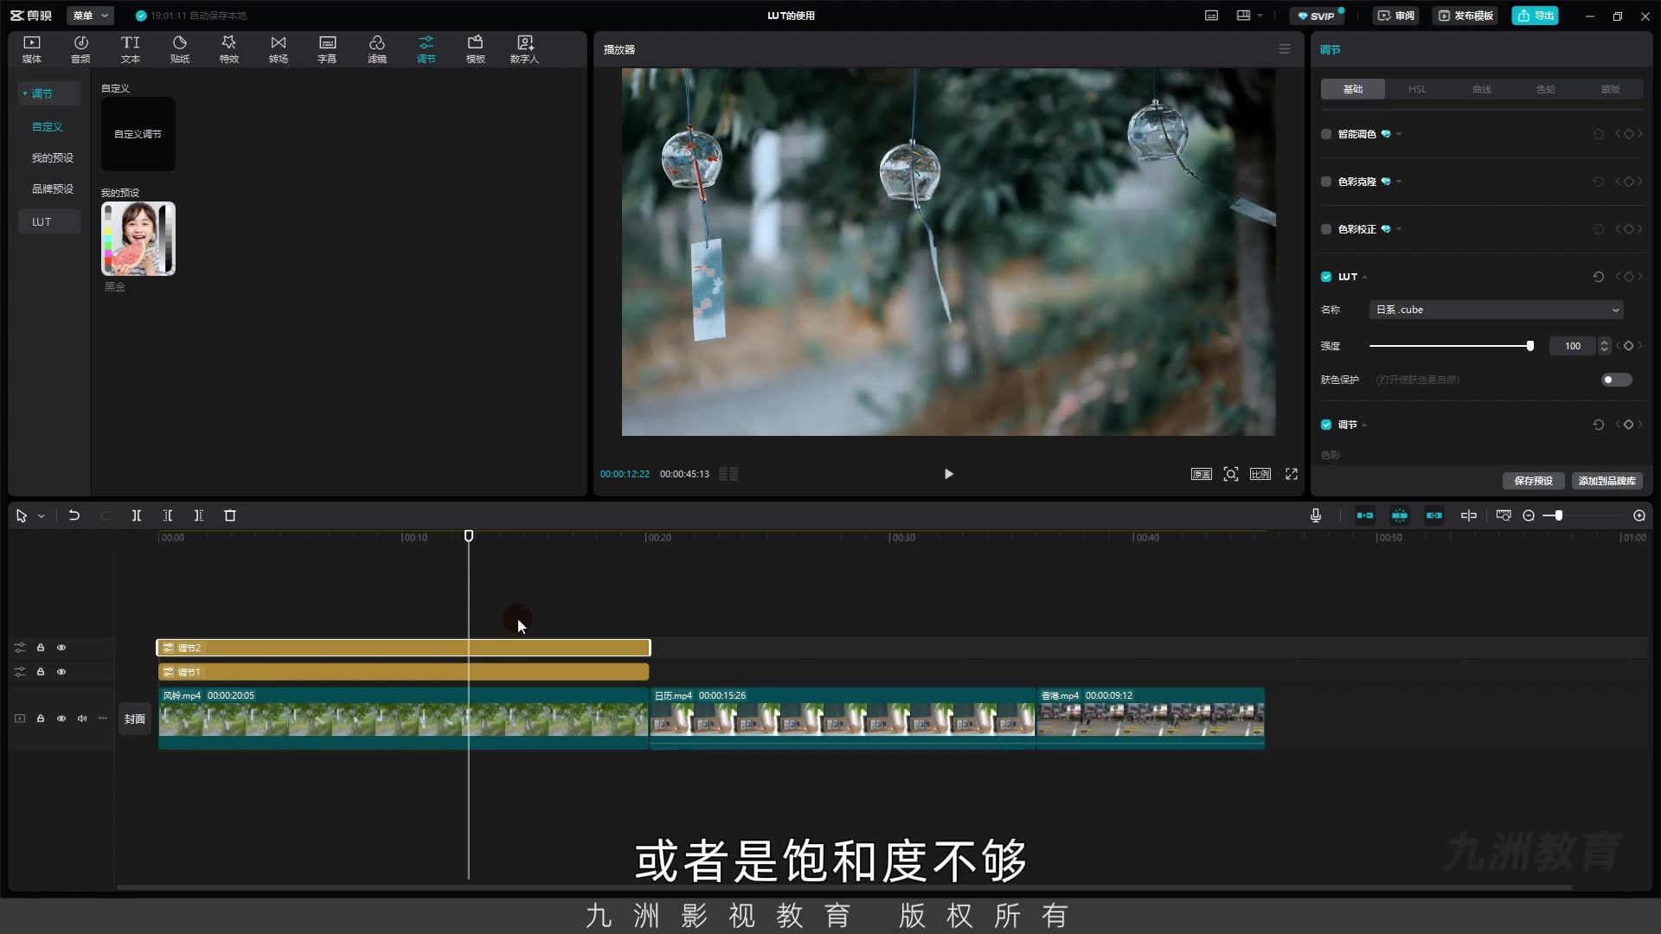
Task: Click the split clip tool
Action: tap(137, 515)
